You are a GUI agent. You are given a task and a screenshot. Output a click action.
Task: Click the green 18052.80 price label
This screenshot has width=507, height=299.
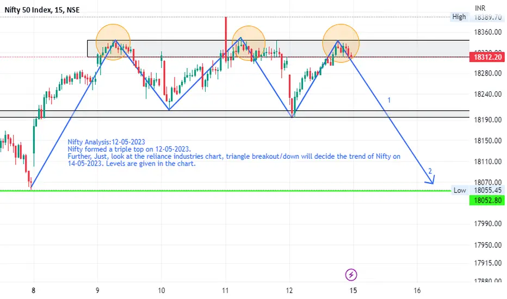pos(487,201)
